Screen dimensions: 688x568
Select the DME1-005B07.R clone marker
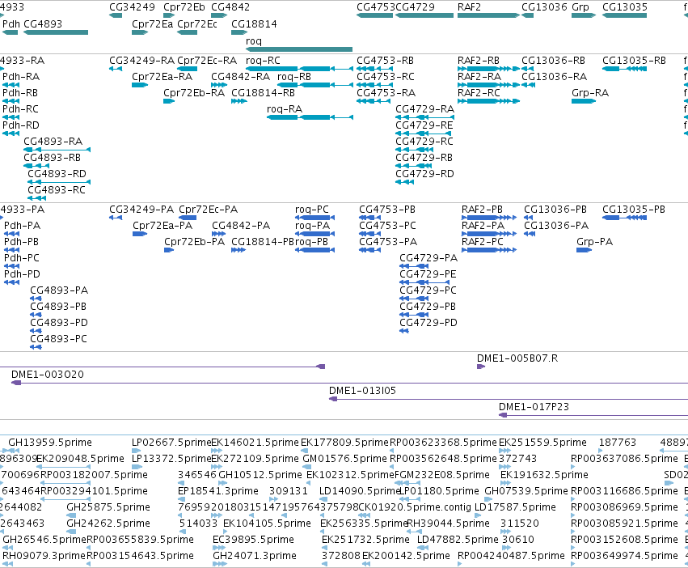pos(481,367)
